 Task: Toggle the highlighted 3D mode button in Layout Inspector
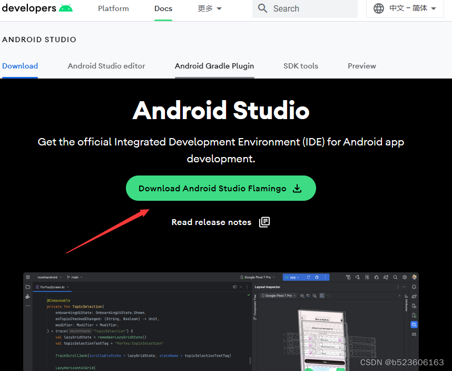tap(322, 296)
